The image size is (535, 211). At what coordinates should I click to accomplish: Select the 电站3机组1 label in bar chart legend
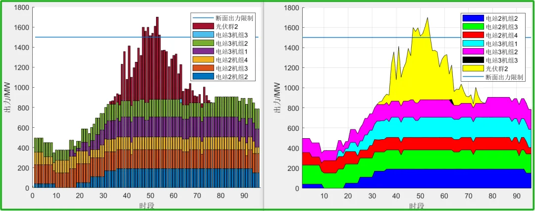tap(231, 52)
